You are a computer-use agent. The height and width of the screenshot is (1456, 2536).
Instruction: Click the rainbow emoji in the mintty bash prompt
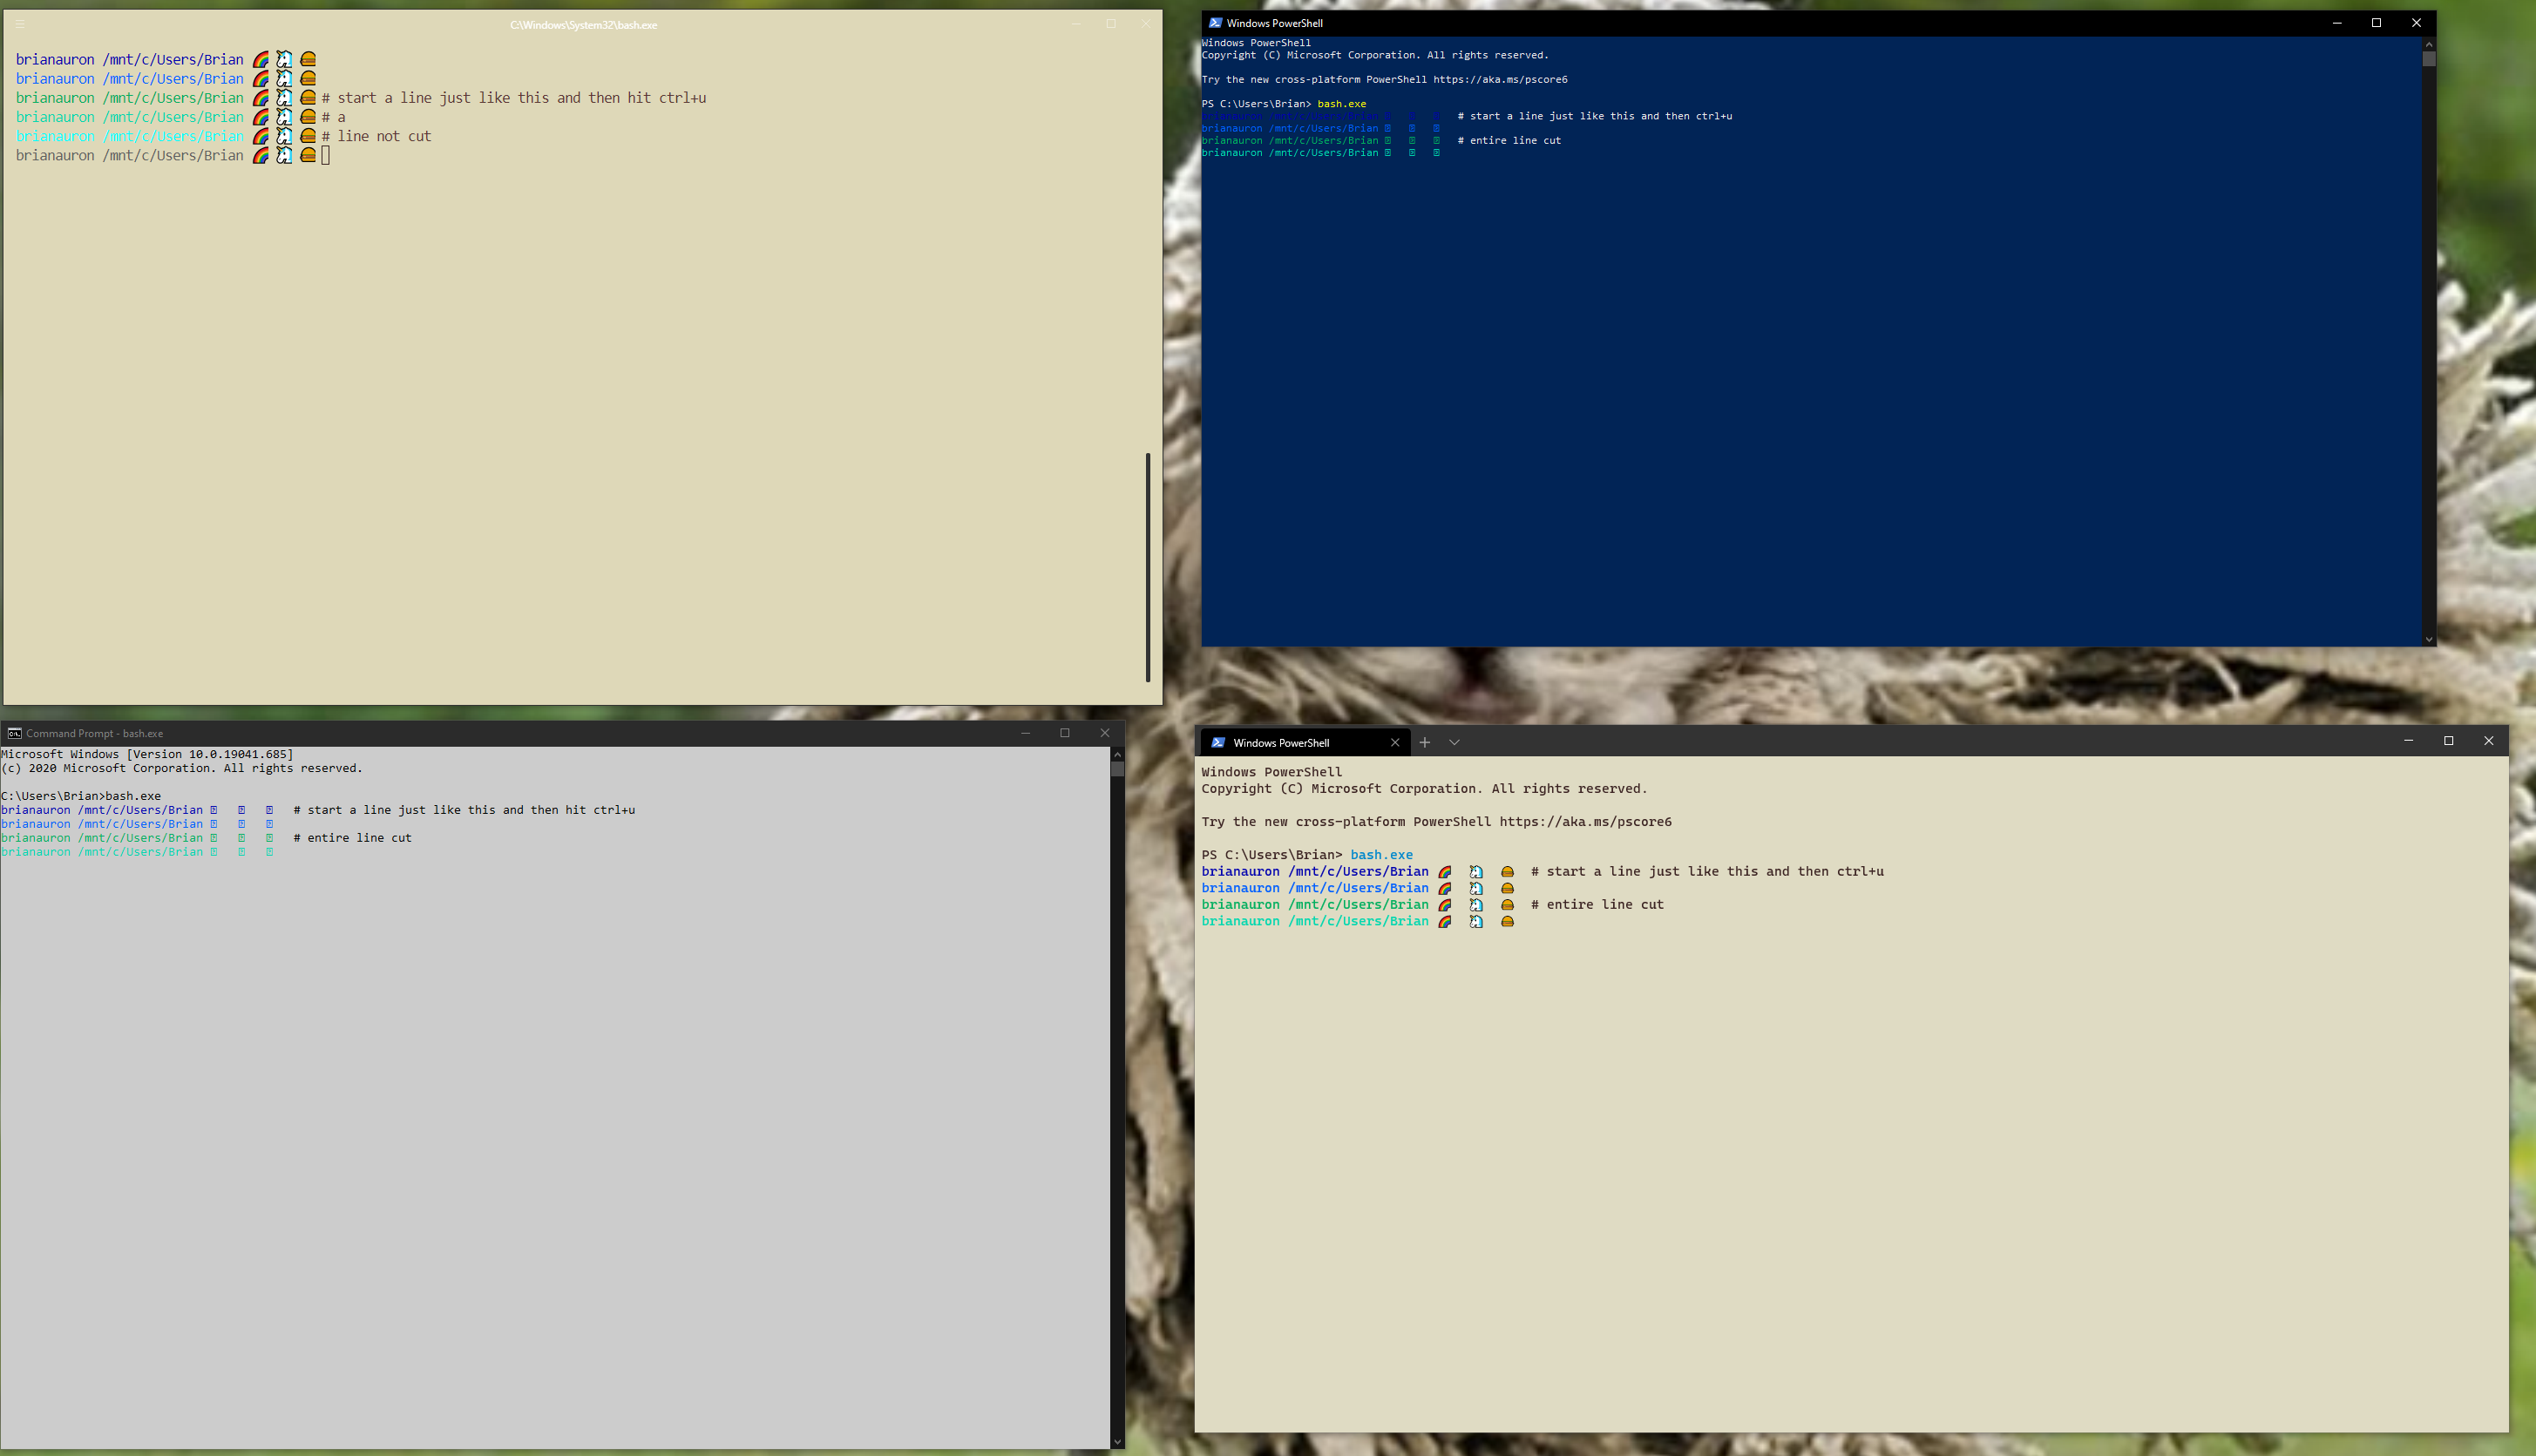[261, 59]
